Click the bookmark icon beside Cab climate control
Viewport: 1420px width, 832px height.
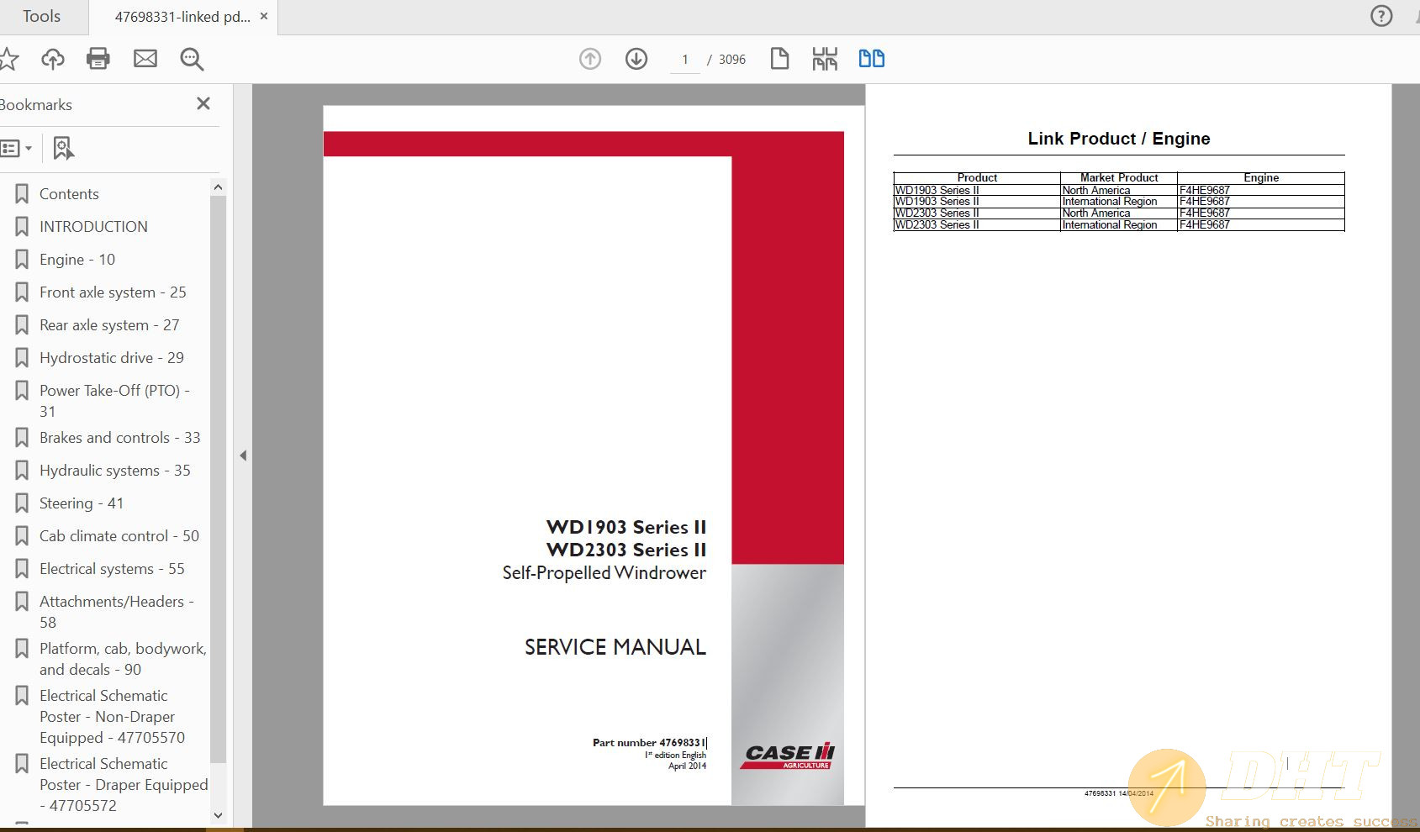tap(22, 536)
